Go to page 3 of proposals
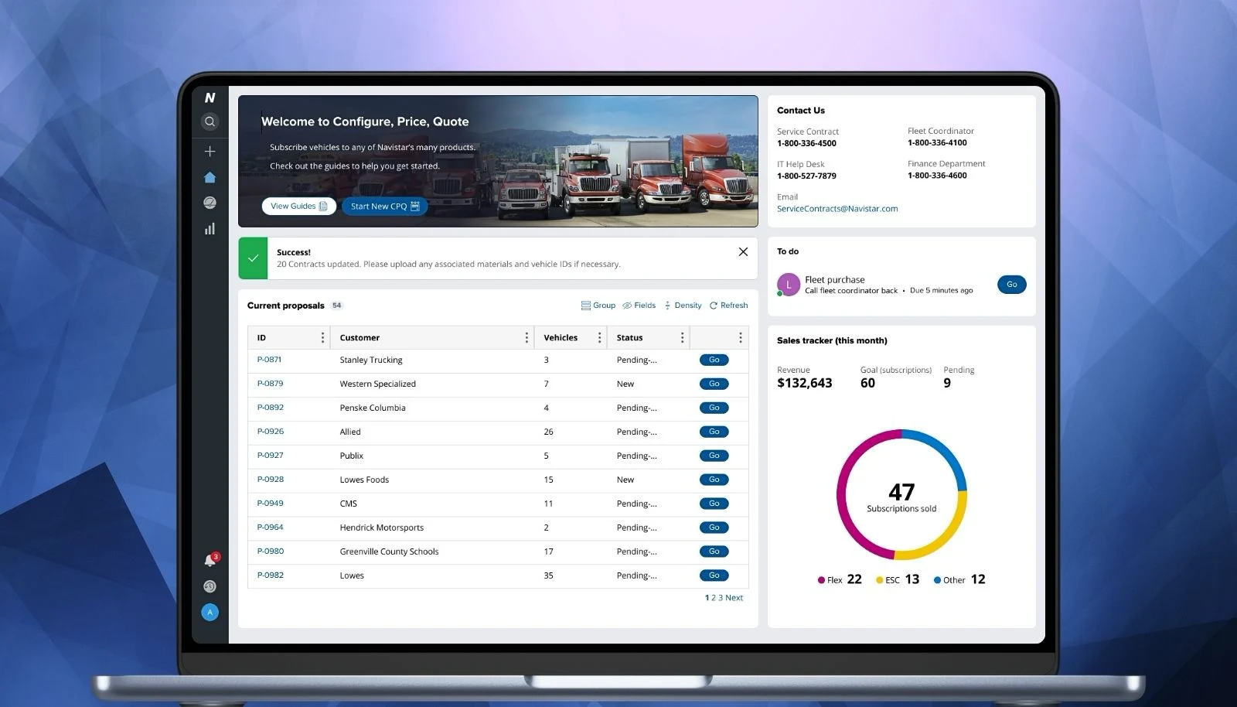This screenshot has height=707, width=1237. pos(721,598)
